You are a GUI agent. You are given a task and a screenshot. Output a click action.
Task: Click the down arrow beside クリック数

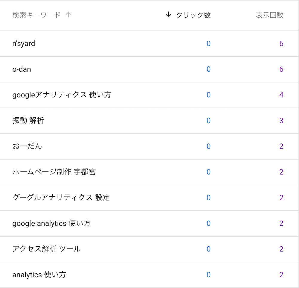point(168,14)
